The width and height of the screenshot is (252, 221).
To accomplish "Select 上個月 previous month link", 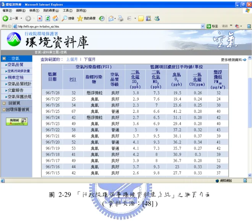I will 72,59.
